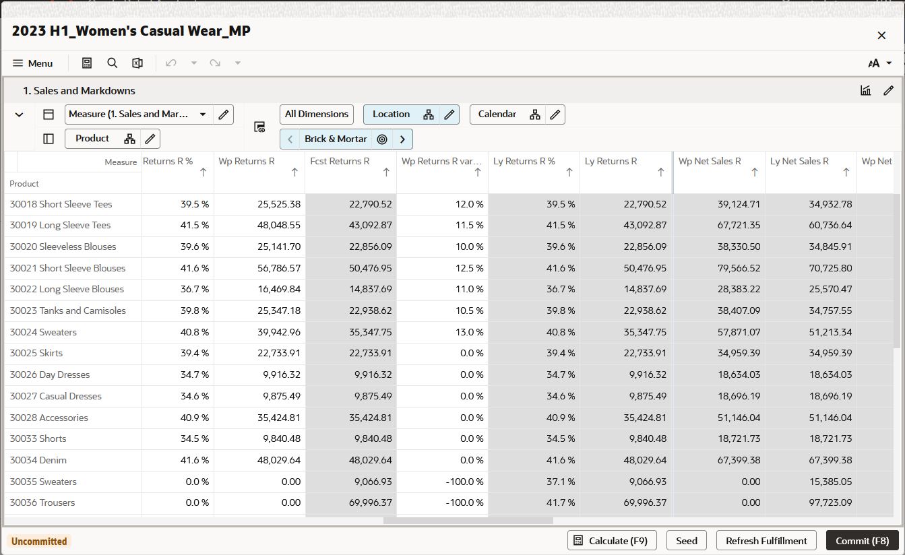Click the Wp Returns R var cell 13.0 %
This screenshot has width=905, height=555.
pyautogui.click(x=442, y=332)
